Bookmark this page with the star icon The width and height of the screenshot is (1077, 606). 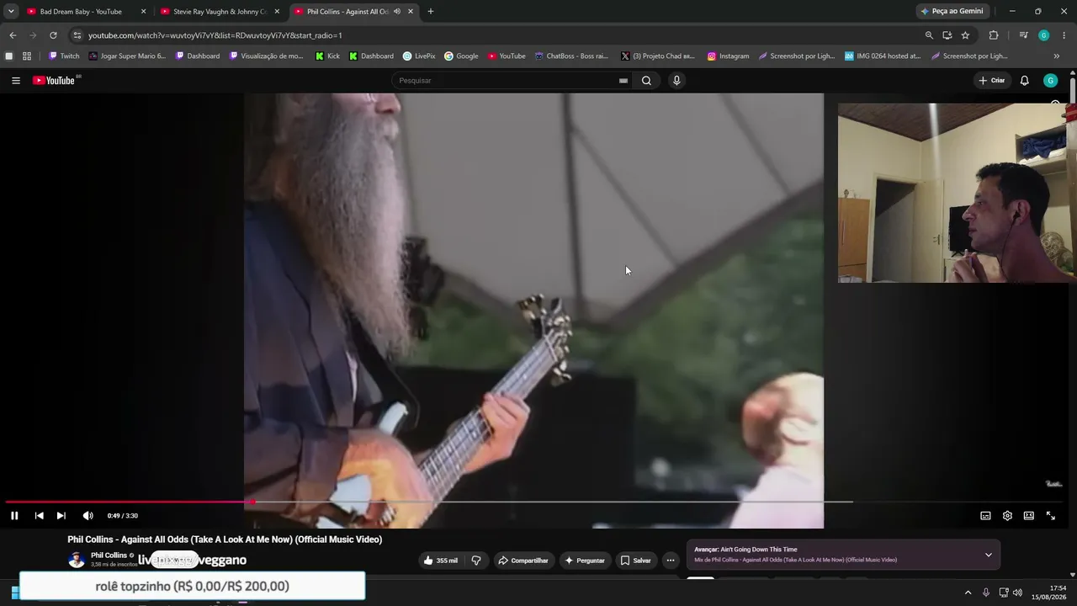click(x=965, y=35)
